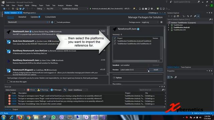
Task: Click Add to Source Control in status bar
Action: [x=202, y=113]
